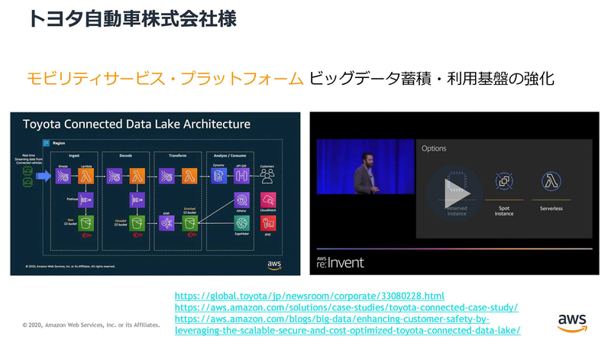Click the re:Invent logo
The height and width of the screenshot is (344, 611).
point(340,262)
